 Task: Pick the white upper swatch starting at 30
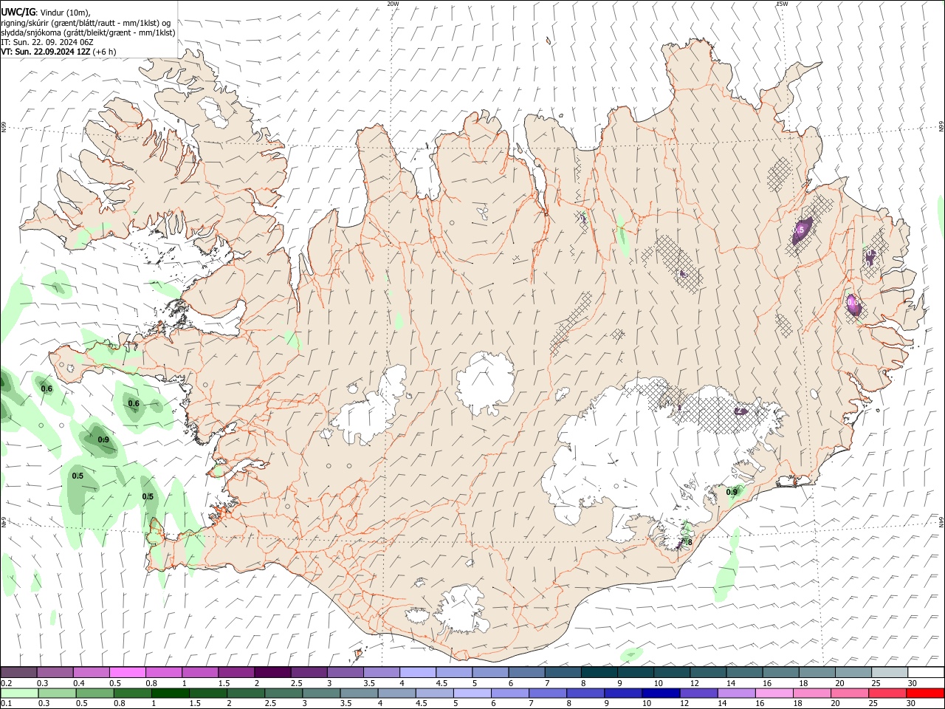coord(926,673)
